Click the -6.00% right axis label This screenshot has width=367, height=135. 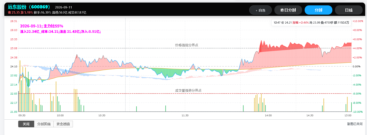point(358,94)
